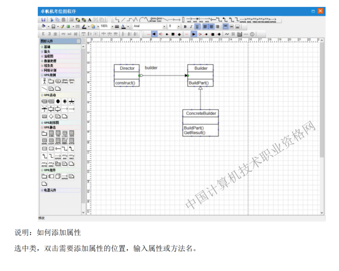Screen dimensions: 339x271
Task: Select the decision diamond shape in UML活动
Action: [51, 117]
